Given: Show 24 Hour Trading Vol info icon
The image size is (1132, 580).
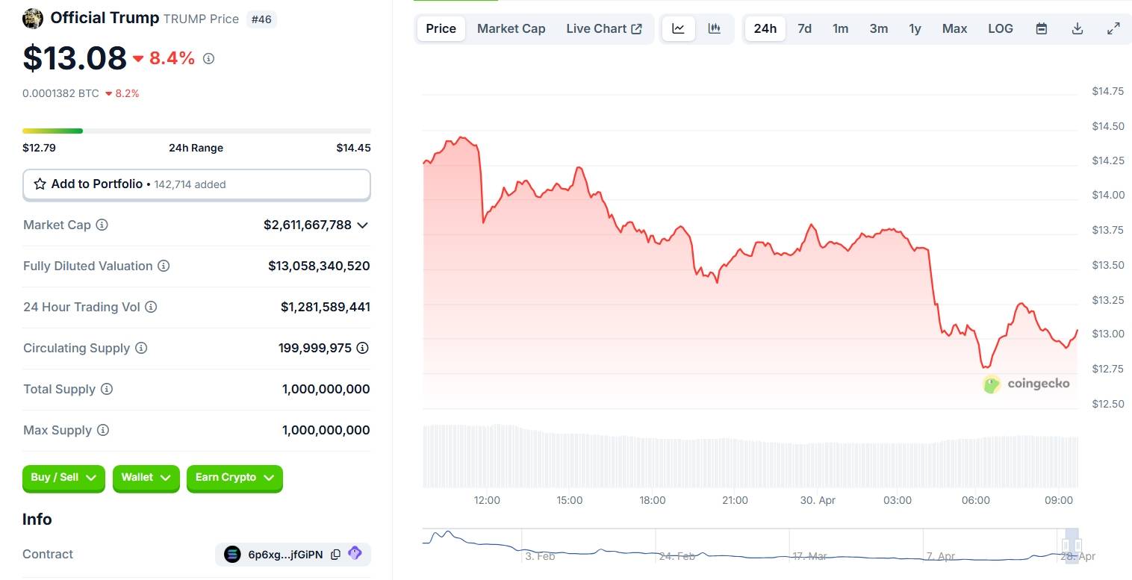Looking at the screenshot, I should pyautogui.click(x=151, y=307).
